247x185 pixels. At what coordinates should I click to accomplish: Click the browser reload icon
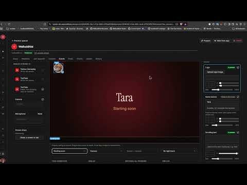coord(9,24)
